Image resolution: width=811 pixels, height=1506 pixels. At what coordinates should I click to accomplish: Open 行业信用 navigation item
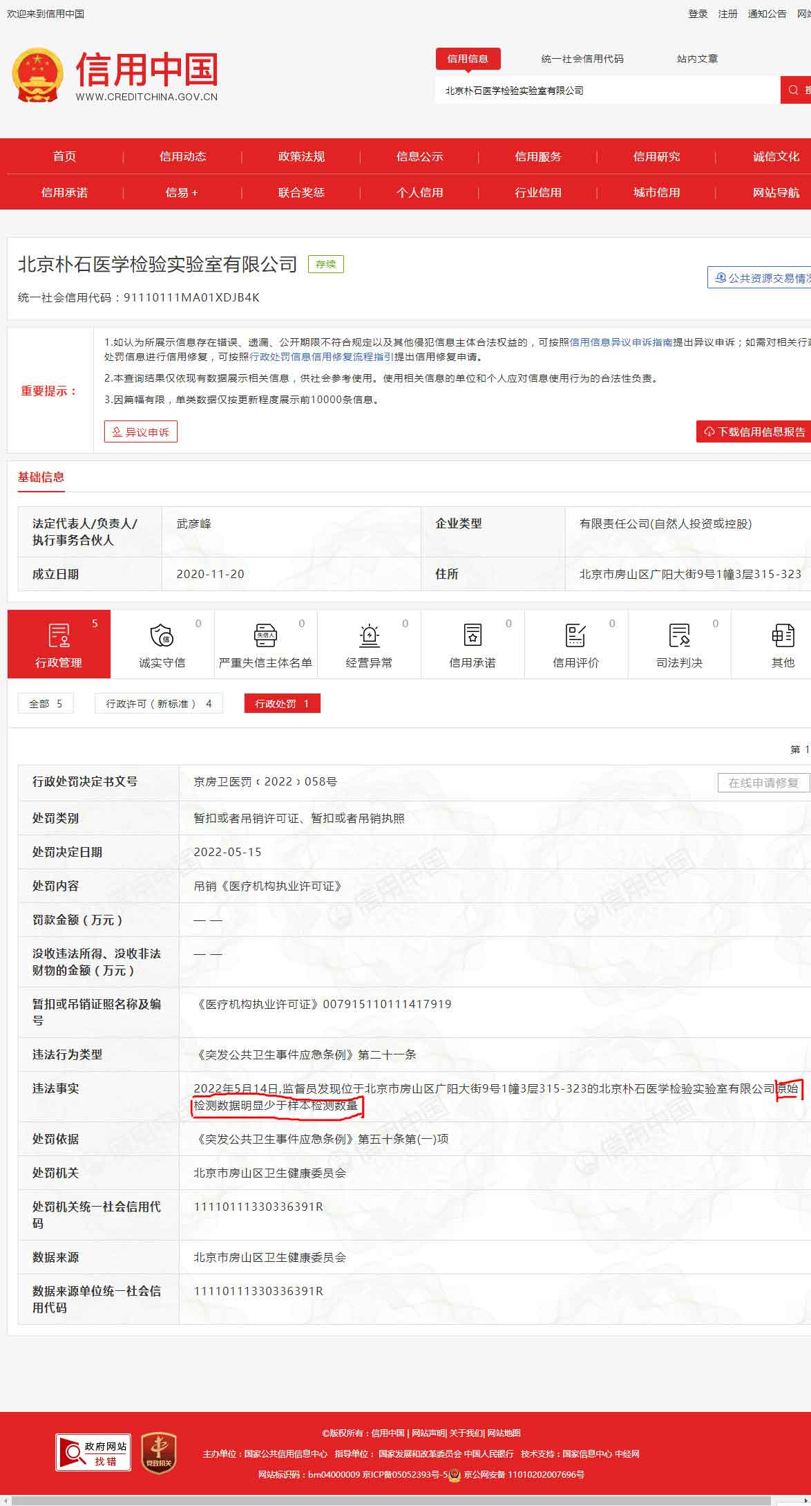pos(538,192)
